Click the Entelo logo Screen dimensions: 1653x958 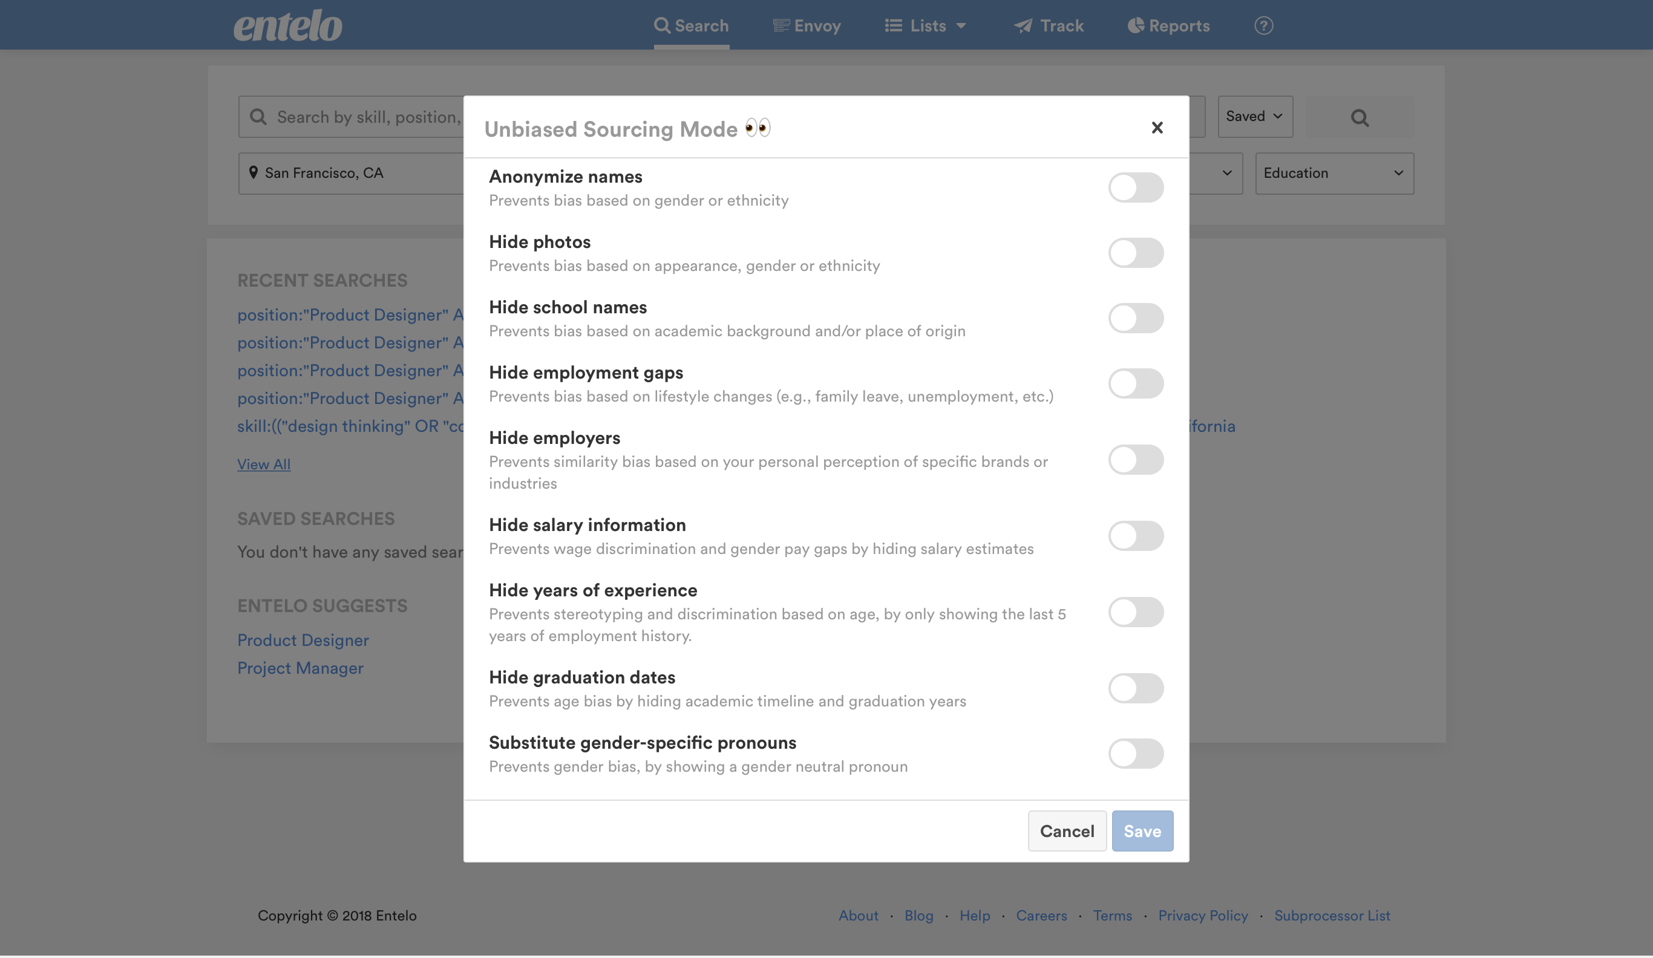coord(287,26)
